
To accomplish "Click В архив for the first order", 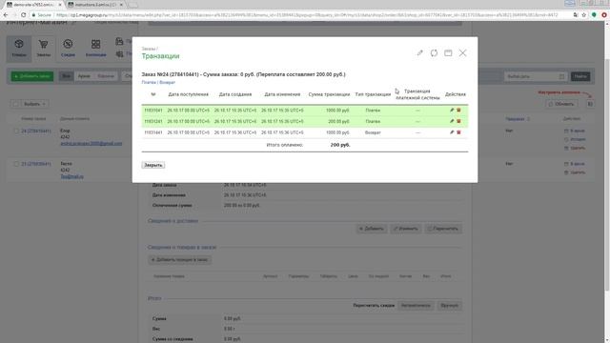I will (x=575, y=131).
